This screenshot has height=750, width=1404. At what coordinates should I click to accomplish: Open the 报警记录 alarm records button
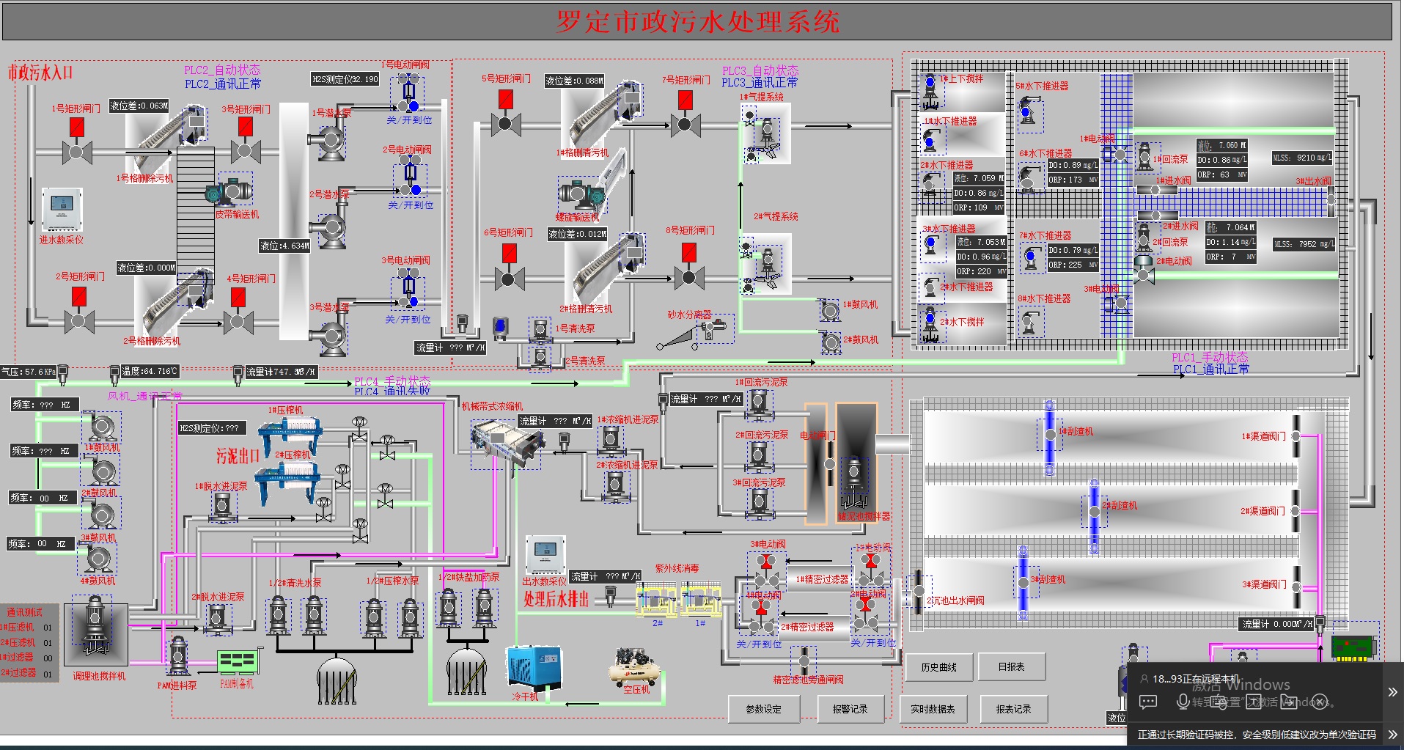850,709
